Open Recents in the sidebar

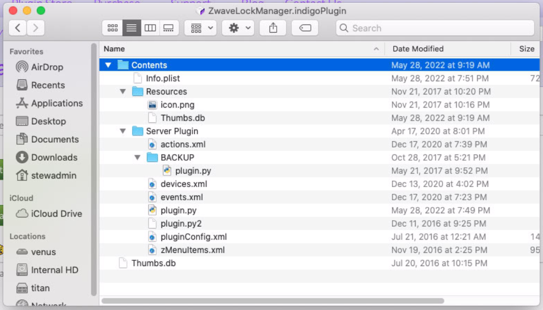tap(41, 85)
